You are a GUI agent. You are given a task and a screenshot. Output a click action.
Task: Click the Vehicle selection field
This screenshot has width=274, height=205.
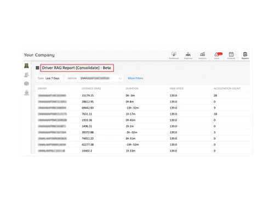point(94,78)
